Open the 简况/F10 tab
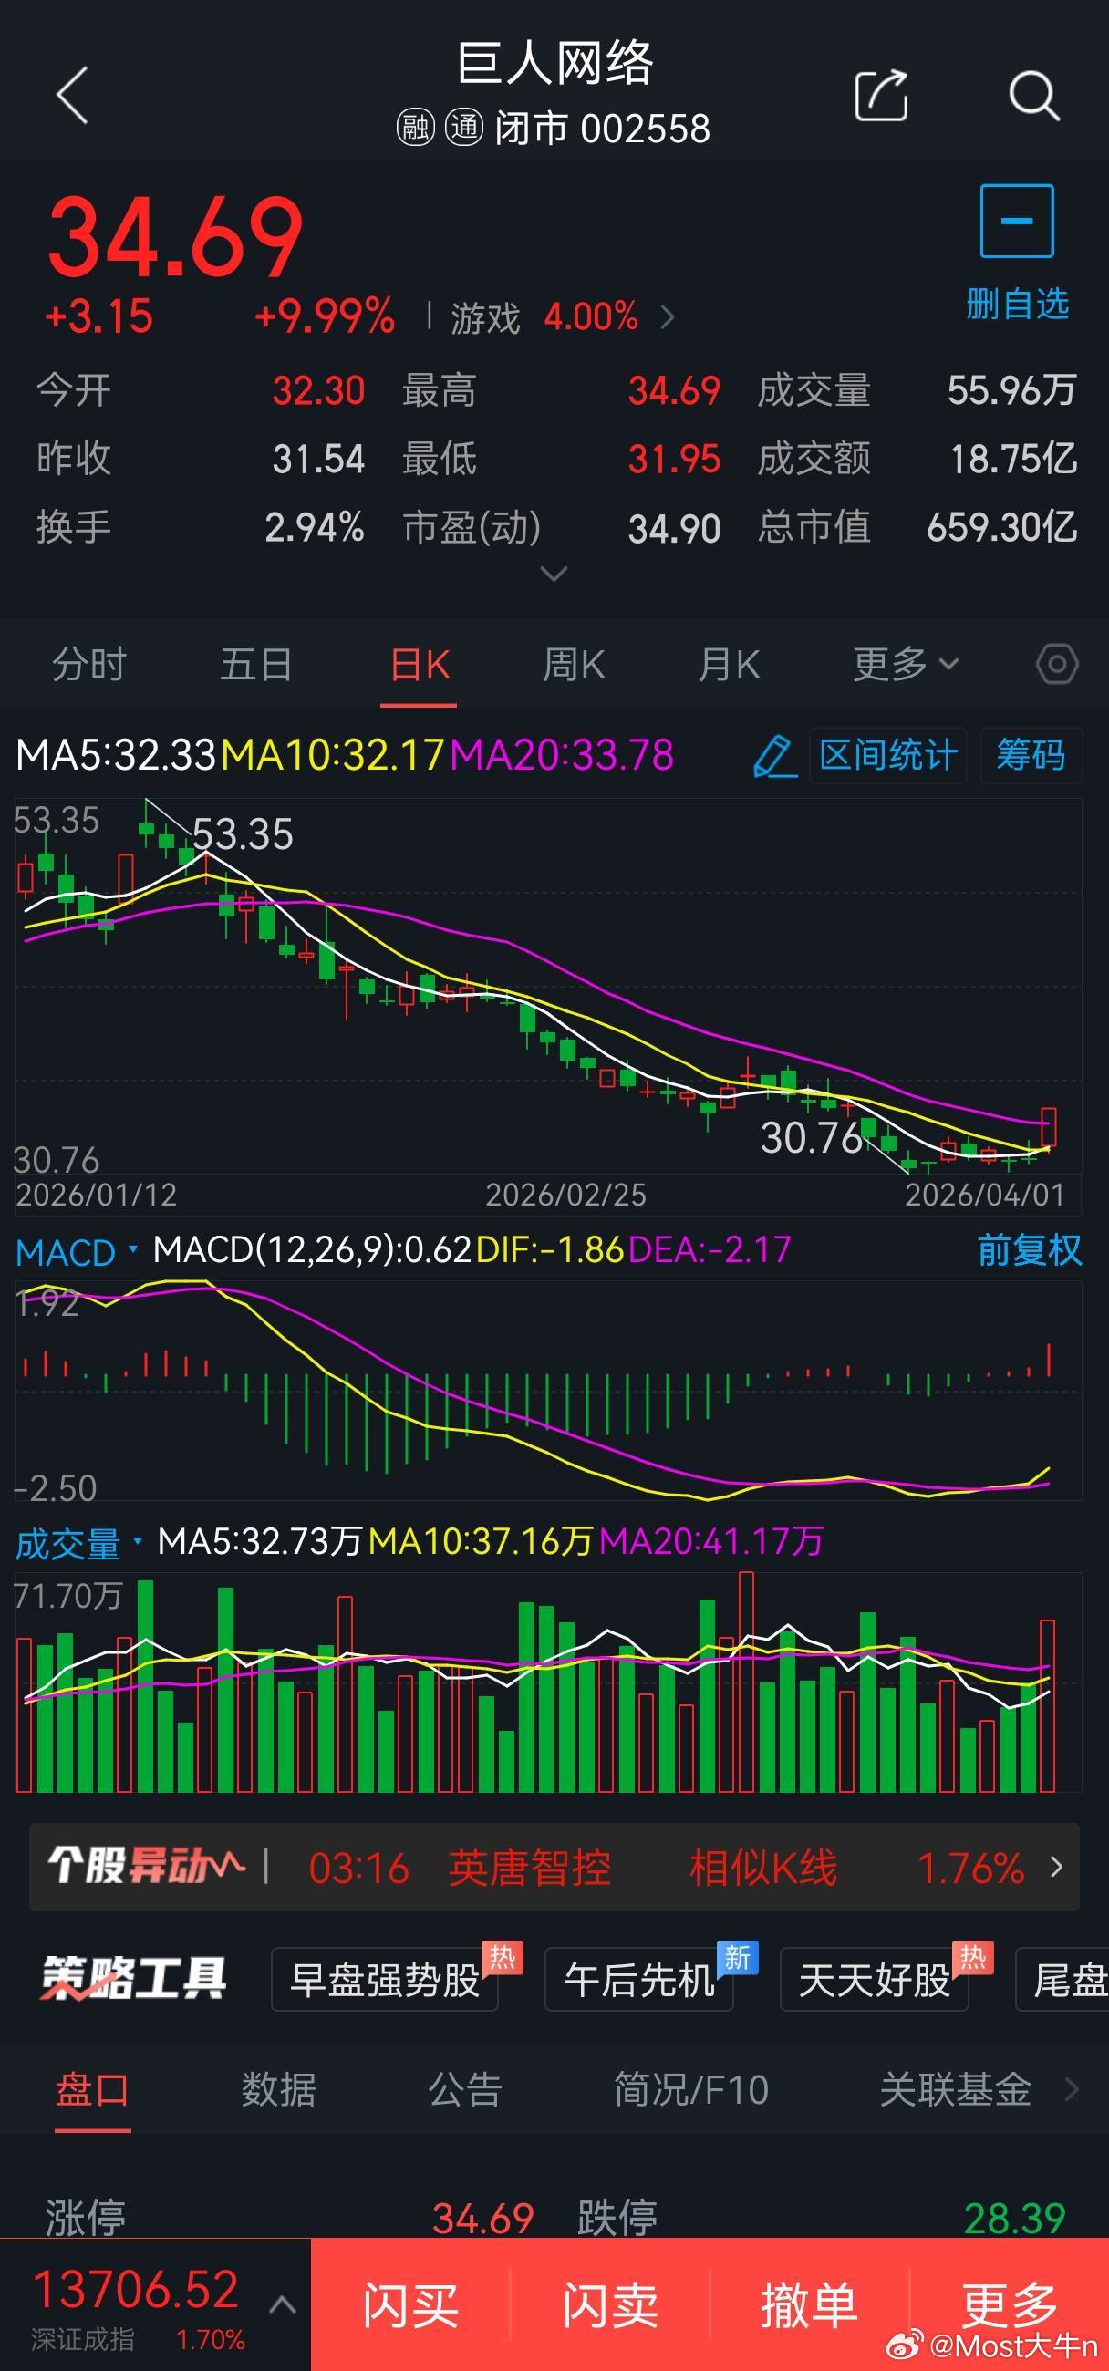The width and height of the screenshot is (1109, 2371). (691, 2090)
